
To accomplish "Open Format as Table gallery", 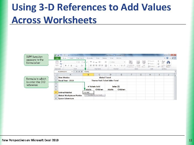I will [x=138, y=64].
